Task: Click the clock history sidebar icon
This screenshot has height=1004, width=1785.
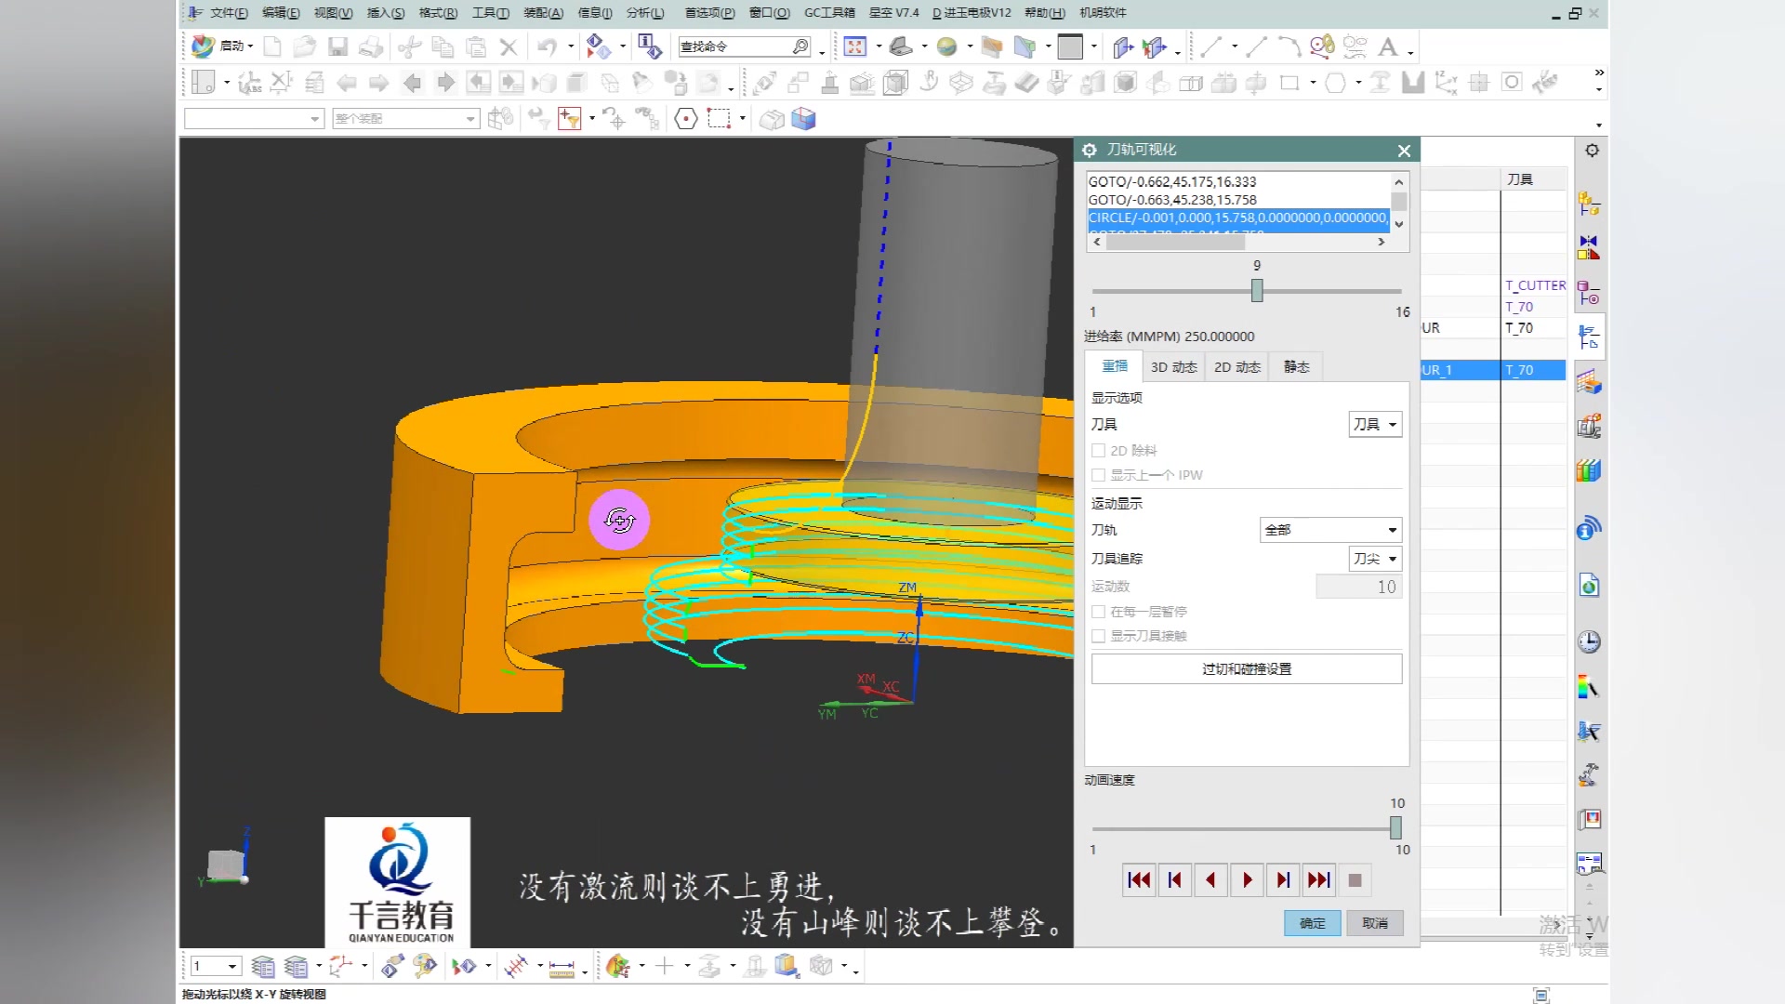Action: (1589, 641)
